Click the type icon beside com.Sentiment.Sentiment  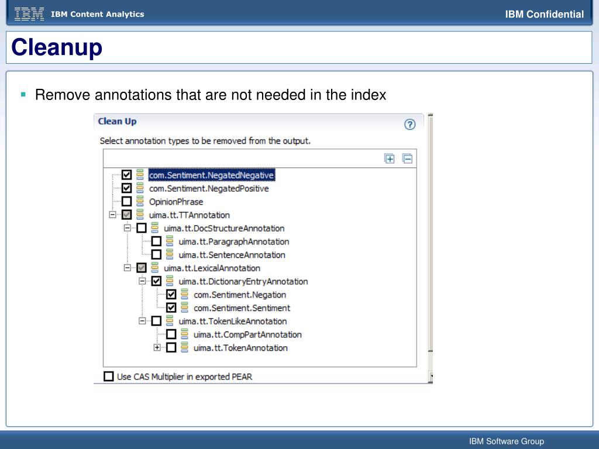click(184, 308)
